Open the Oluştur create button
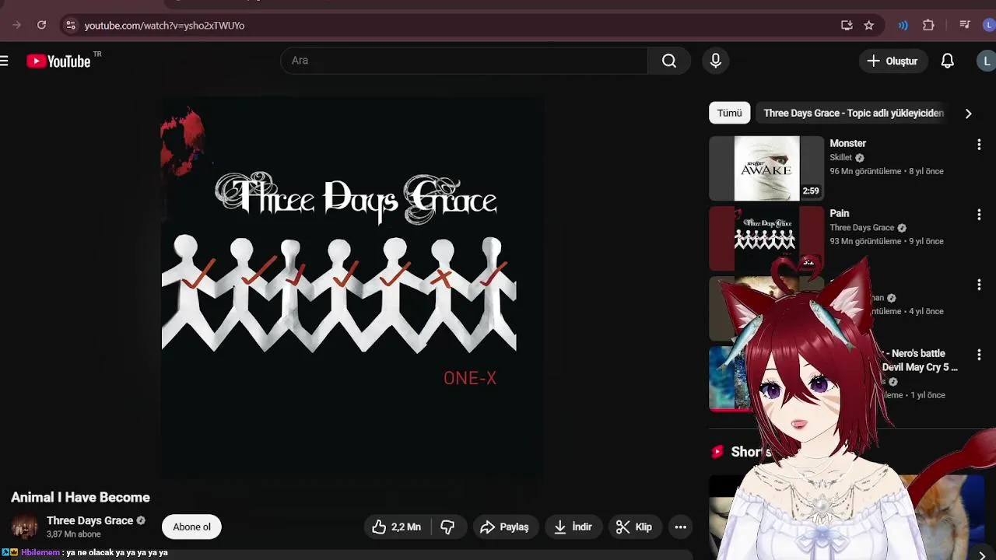 tap(893, 61)
